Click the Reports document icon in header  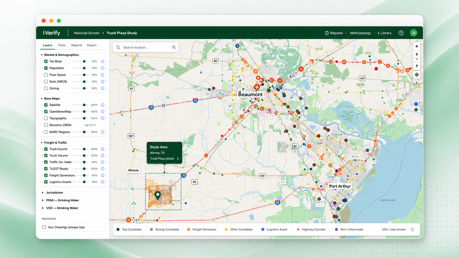click(327, 33)
